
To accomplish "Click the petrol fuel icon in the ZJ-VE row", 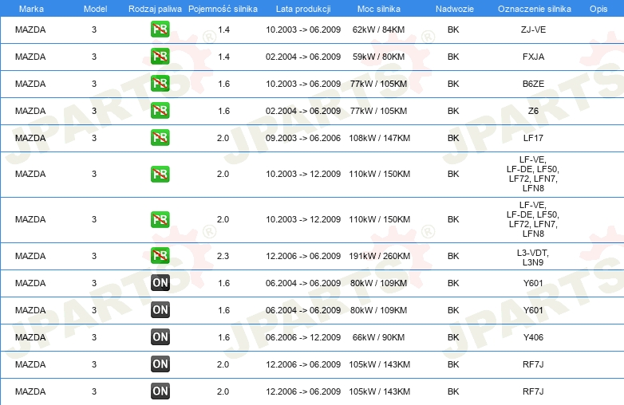I will [160, 29].
